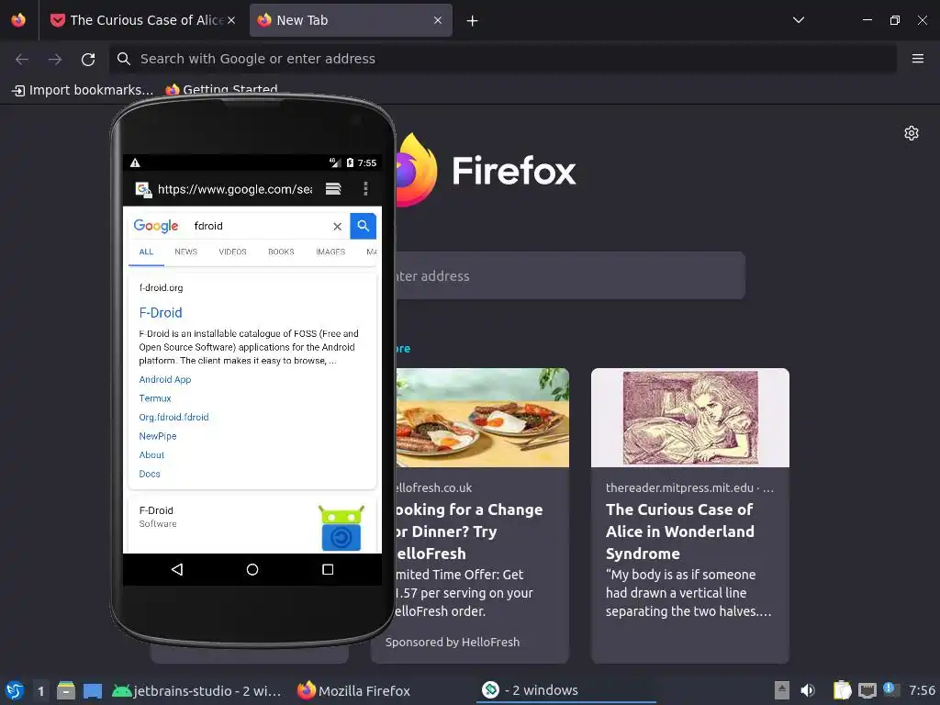Click Import bookmarks toolbar item
Image resolution: width=940 pixels, height=705 pixels.
(x=83, y=90)
